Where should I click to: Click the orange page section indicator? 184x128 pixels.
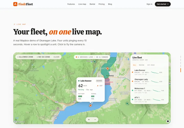tap(181, 70)
